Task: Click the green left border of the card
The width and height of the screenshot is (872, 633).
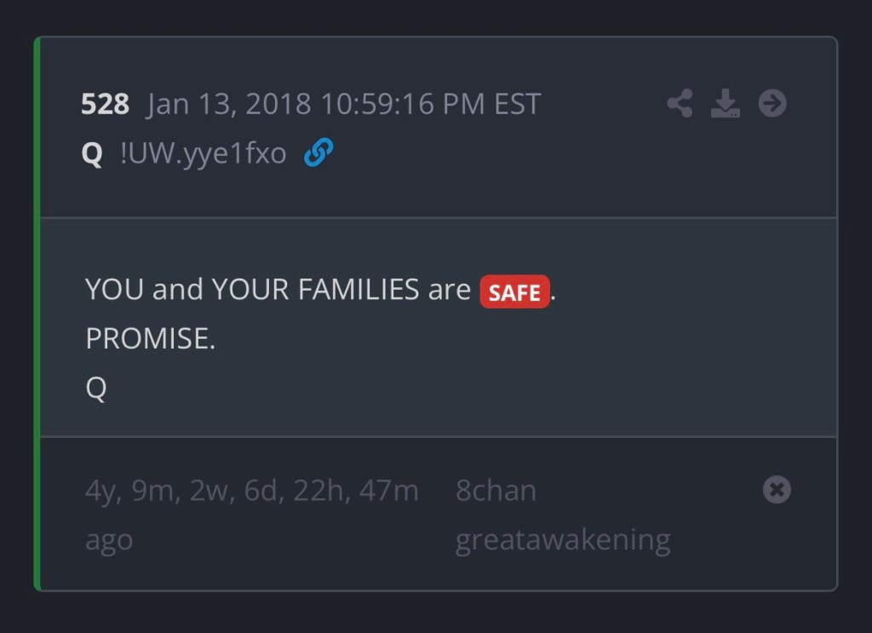Action: tap(37, 314)
